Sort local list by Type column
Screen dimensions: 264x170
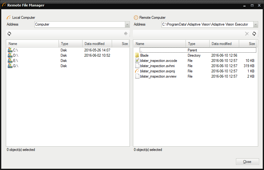(70, 44)
